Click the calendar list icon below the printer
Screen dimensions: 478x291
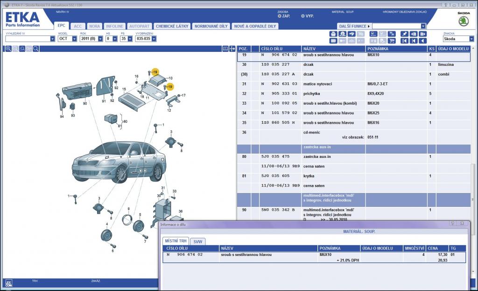click(333, 41)
